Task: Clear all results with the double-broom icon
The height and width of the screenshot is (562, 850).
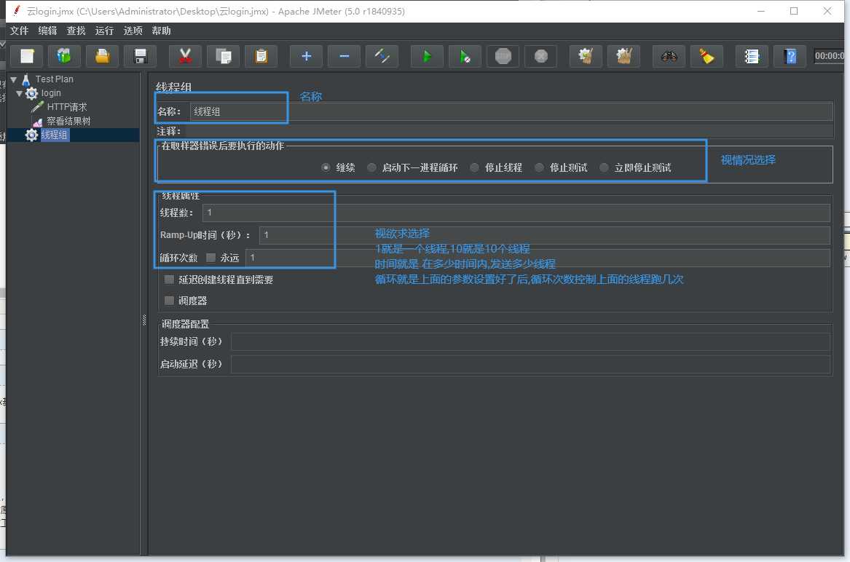Action: pos(624,56)
